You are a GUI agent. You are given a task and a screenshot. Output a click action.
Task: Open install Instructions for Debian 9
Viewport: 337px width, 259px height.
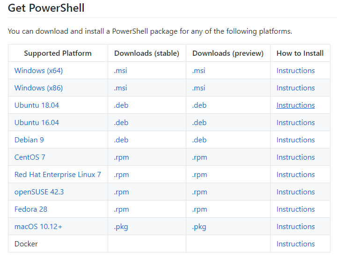pyautogui.click(x=295, y=140)
